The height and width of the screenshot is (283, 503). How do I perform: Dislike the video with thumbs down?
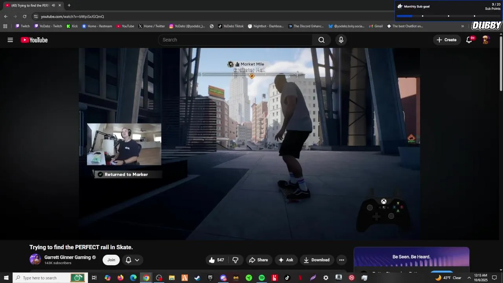pyautogui.click(x=235, y=260)
